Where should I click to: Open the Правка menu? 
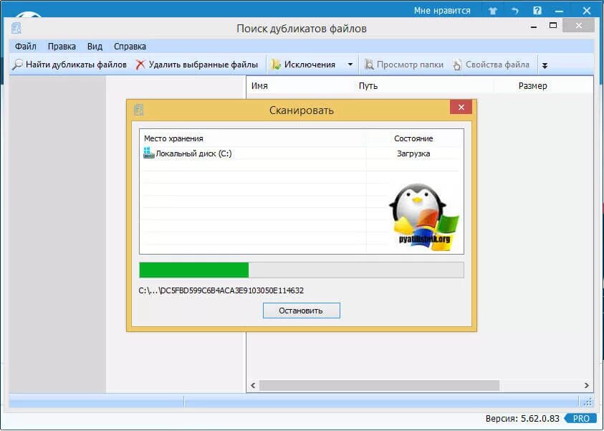62,47
